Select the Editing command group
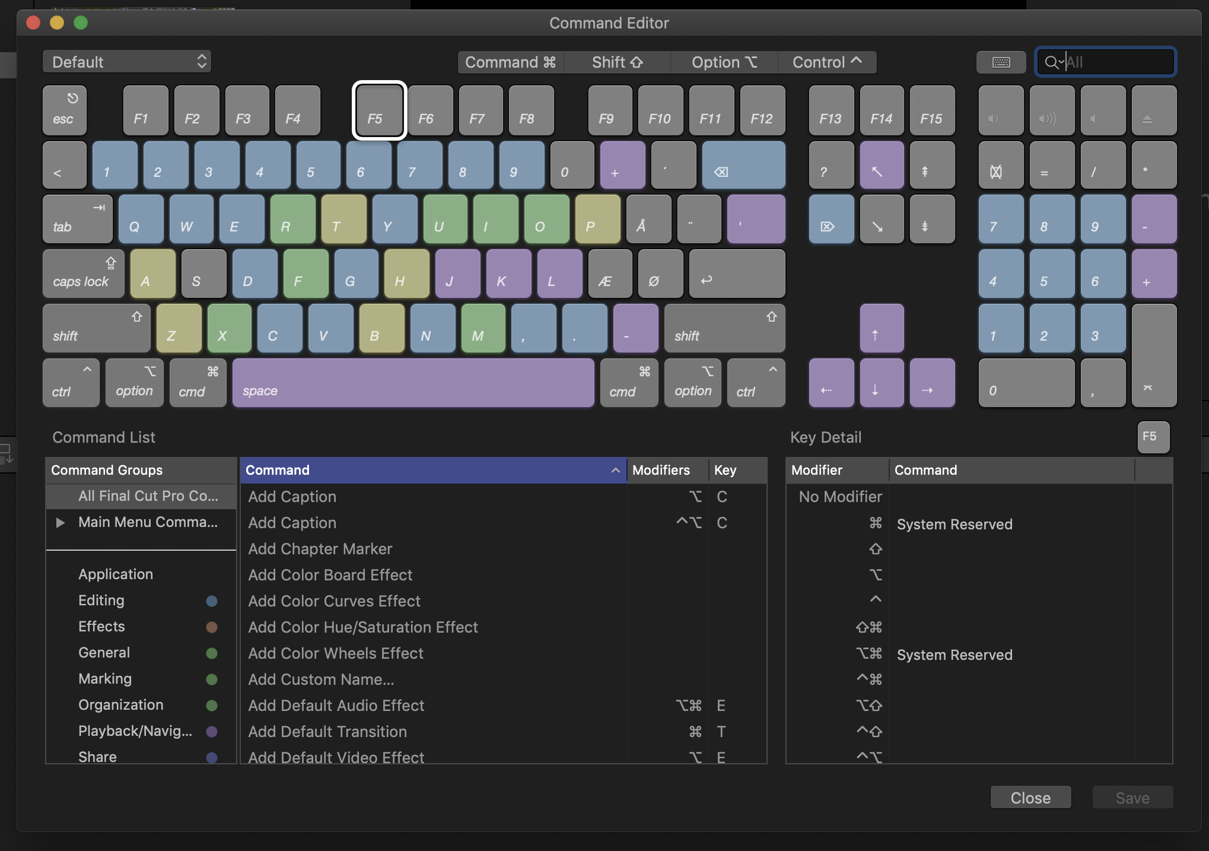1209x851 pixels. click(x=101, y=601)
